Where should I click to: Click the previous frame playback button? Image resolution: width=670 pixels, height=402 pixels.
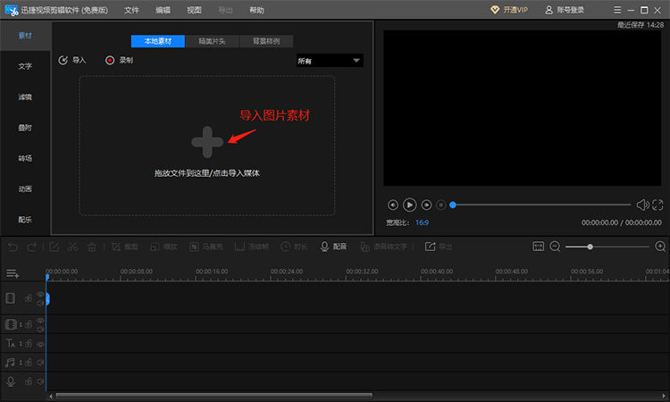(393, 205)
